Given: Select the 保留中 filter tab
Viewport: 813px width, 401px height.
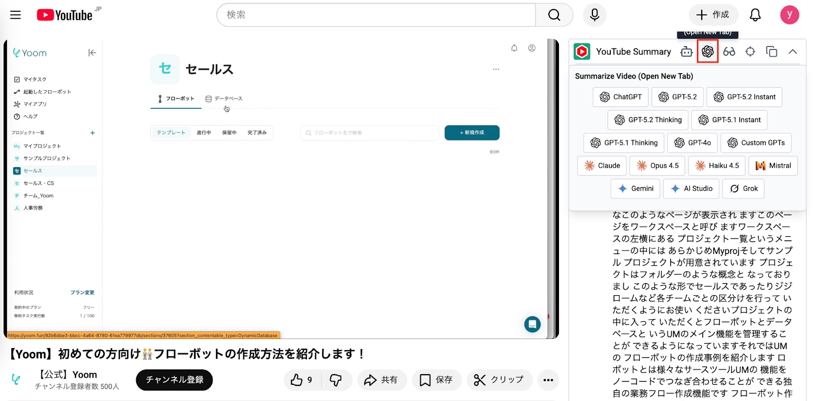Looking at the screenshot, I should pos(229,133).
